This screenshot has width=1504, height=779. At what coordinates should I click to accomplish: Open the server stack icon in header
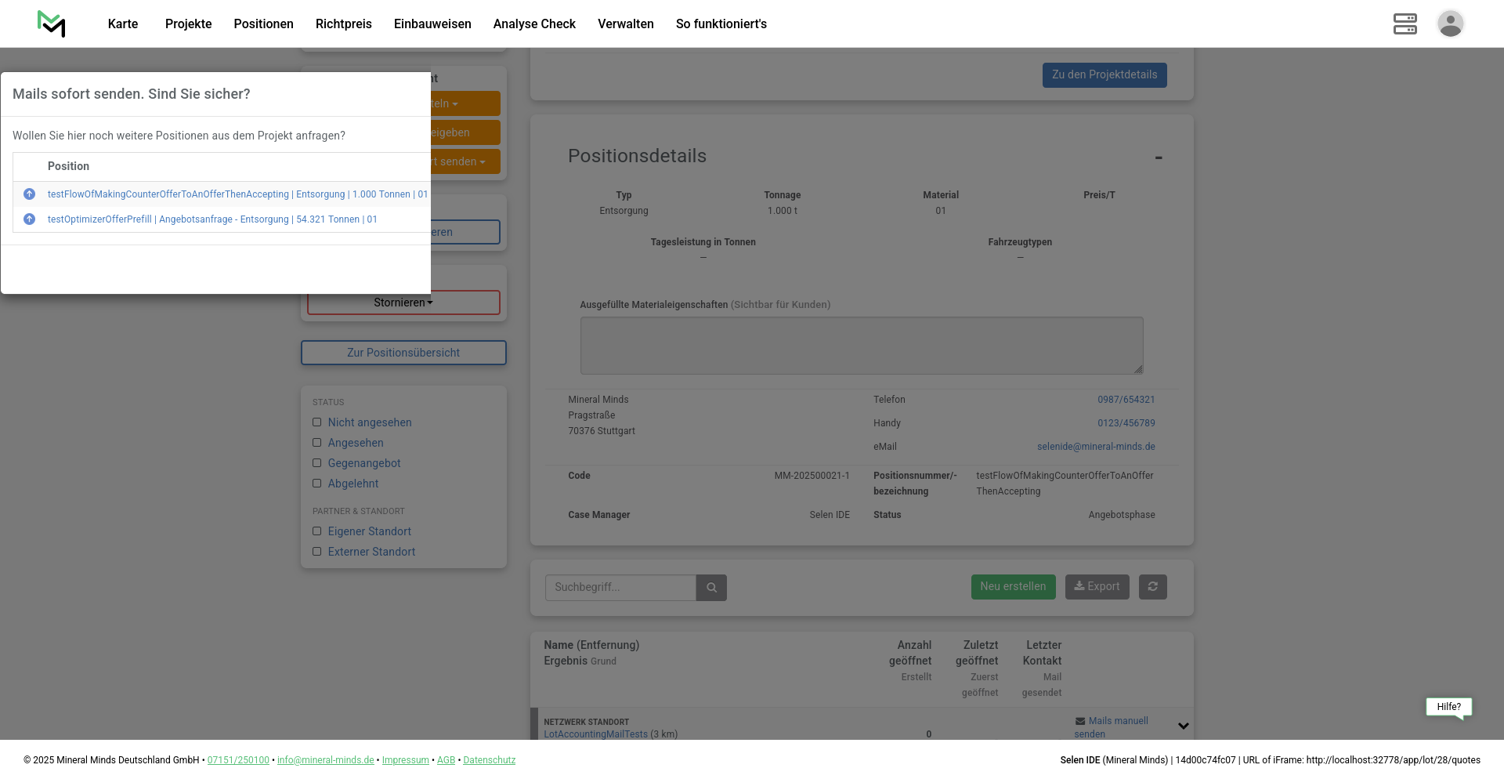point(1405,24)
